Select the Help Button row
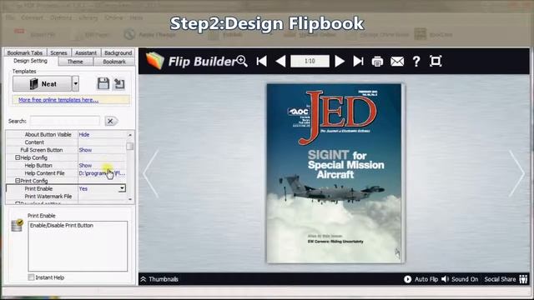This screenshot has width=534, height=300. coord(66,166)
